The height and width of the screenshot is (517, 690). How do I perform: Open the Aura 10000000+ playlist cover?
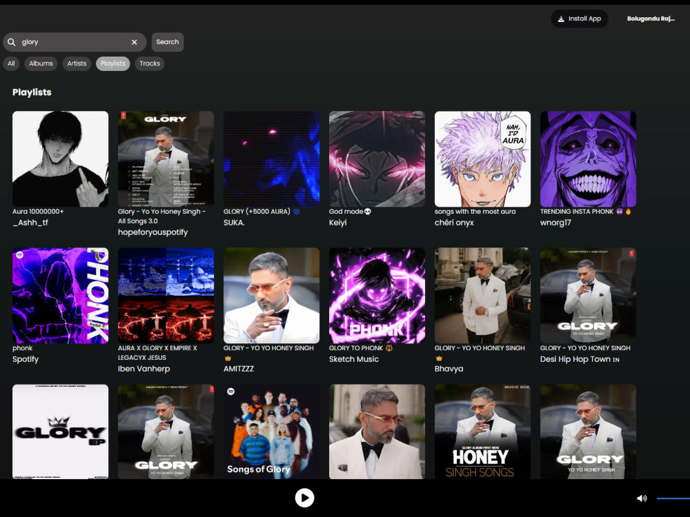[60, 159]
